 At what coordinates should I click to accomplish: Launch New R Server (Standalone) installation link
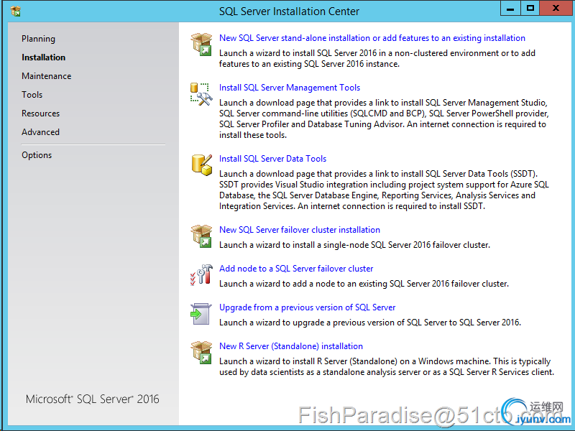[291, 346]
